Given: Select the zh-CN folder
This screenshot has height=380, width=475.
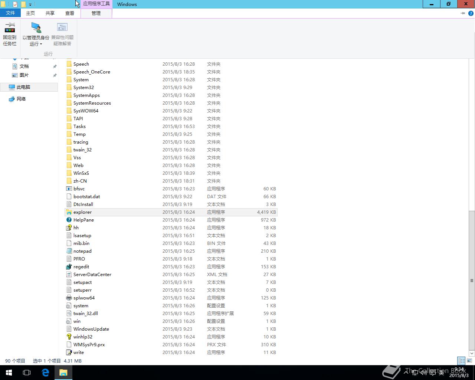Looking at the screenshot, I should coord(171,181).
